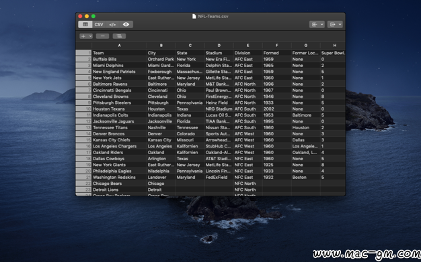Select the 'Philadelphia Eagles' cell
Screen dimensions: 421x262
coord(119,171)
